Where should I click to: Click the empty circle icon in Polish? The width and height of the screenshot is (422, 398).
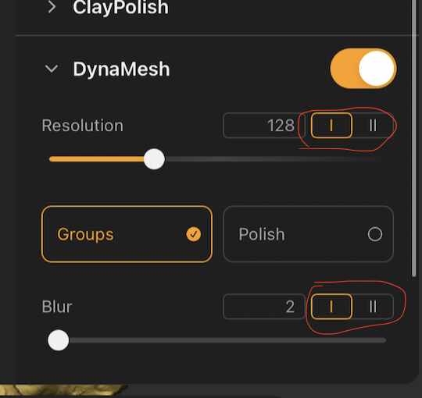375,234
